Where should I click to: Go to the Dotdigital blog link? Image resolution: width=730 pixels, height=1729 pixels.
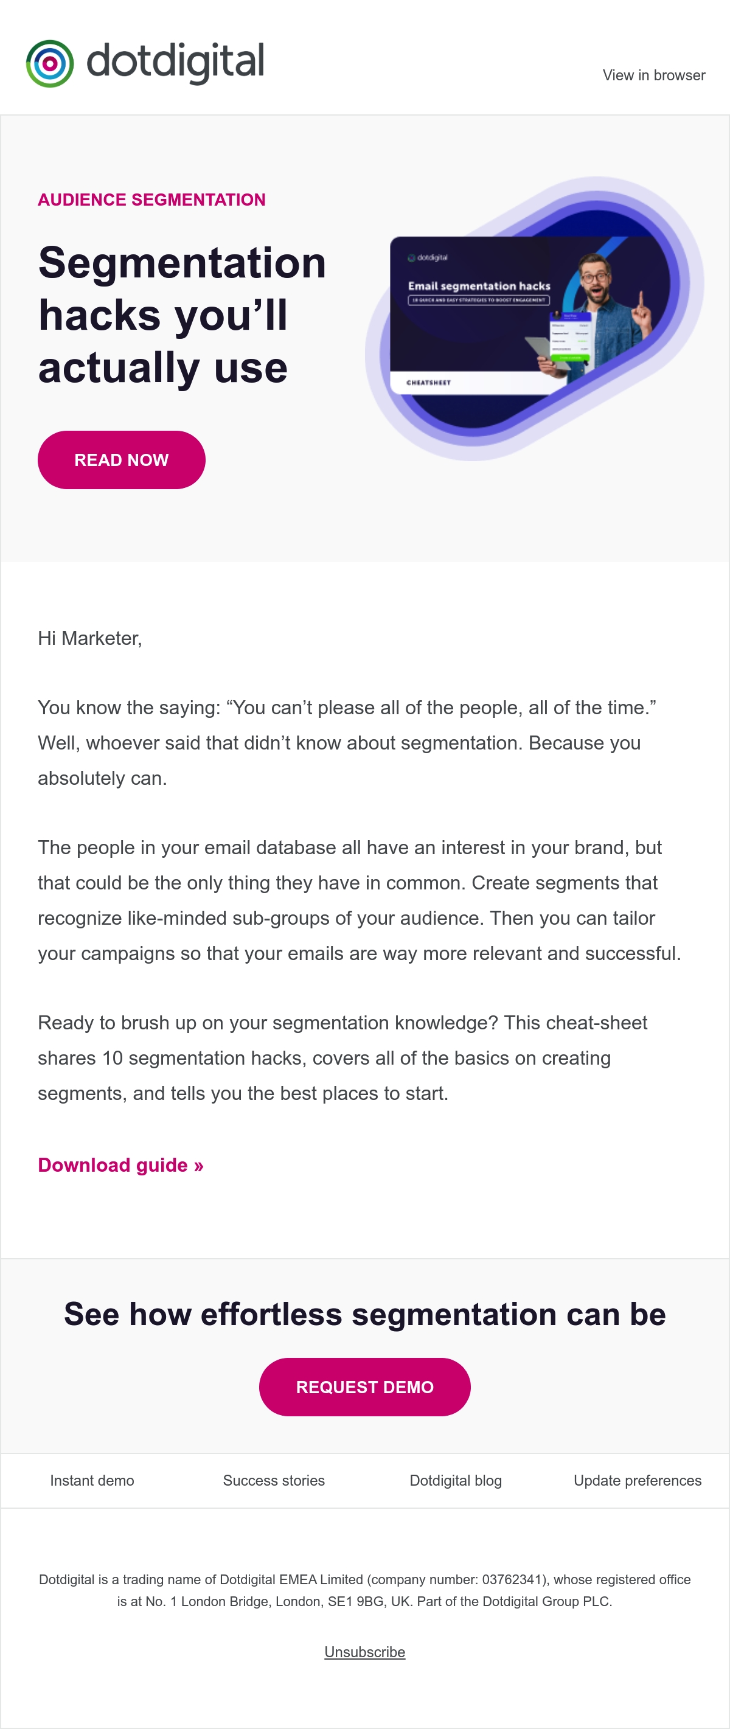coord(456,1480)
